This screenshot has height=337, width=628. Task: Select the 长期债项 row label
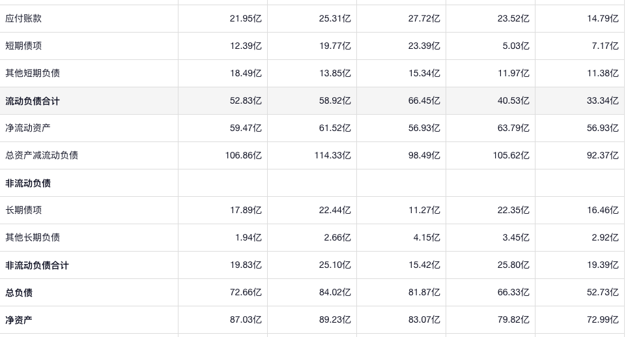pyautogui.click(x=23, y=210)
